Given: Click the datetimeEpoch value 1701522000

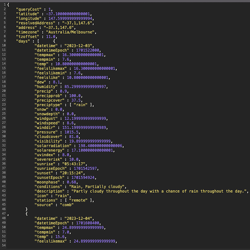Looking at the screenshot, I should pyautogui.click(x=90, y=50).
